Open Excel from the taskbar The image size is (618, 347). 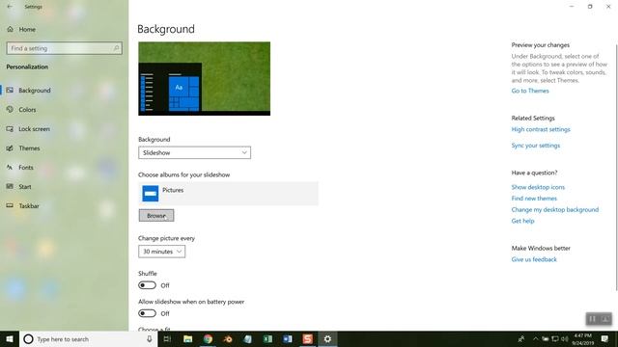coord(267,339)
